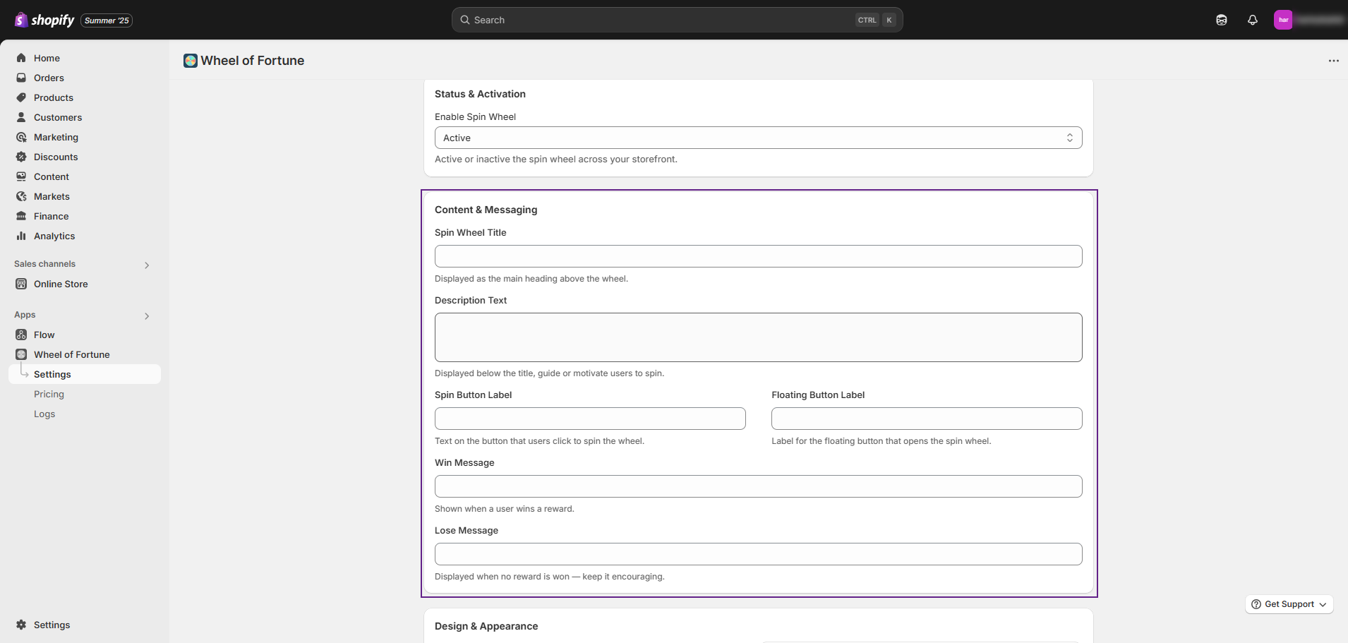Open the notifications bell
Screen dimensions: 1348x643
(x=1253, y=20)
